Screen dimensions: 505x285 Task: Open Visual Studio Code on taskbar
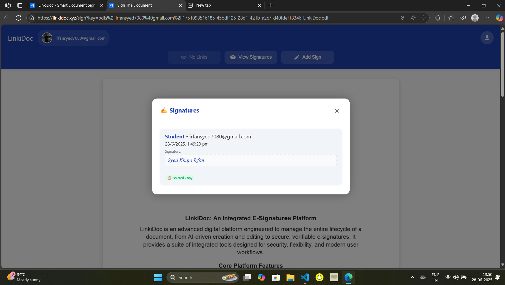tap(305, 277)
